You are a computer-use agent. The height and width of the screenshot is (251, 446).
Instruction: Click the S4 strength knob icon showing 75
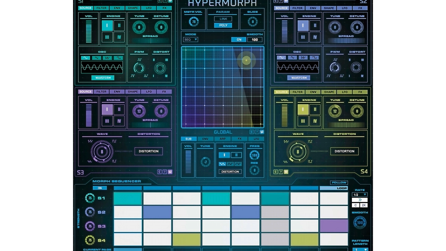click(90, 240)
